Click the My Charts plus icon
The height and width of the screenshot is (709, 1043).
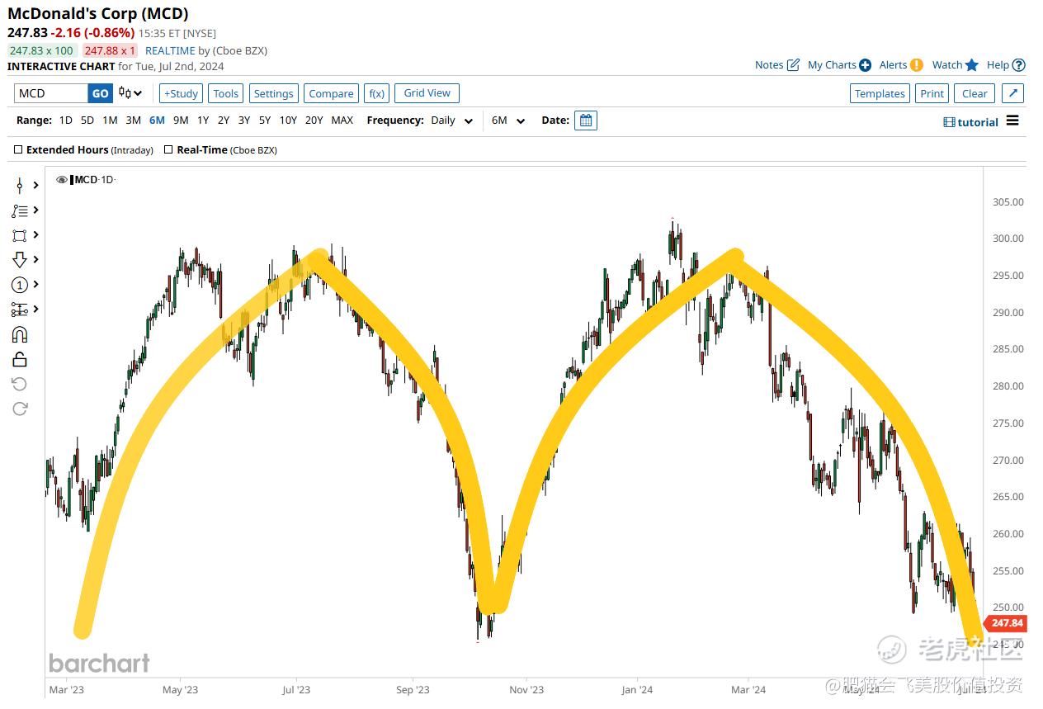(x=865, y=65)
